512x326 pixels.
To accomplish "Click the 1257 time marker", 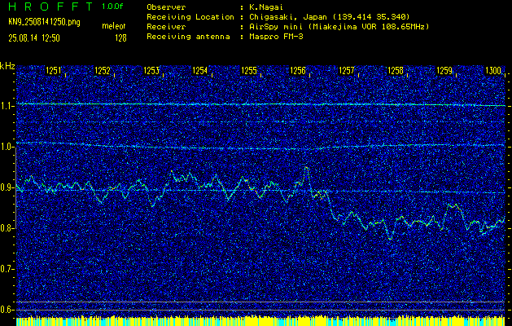I will [x=347, y=71].
